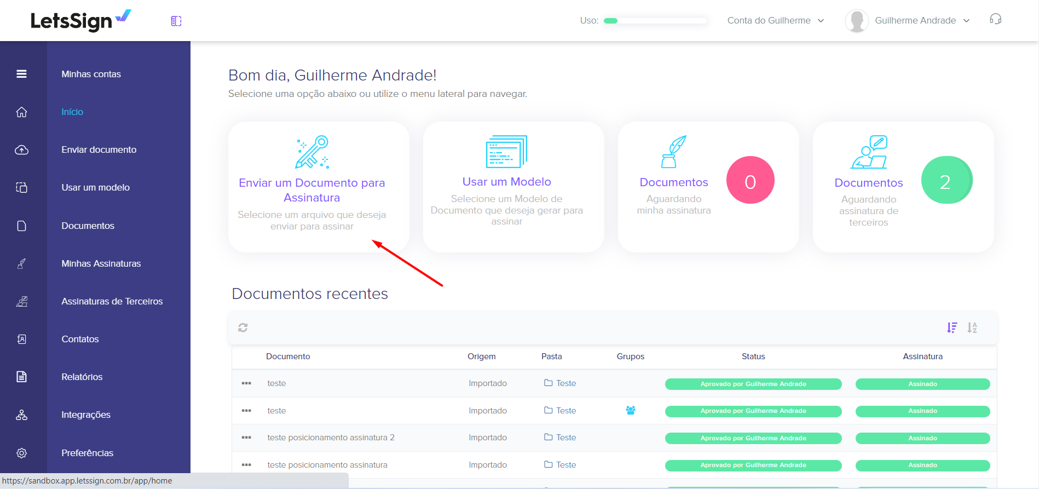Open Integrações menu item
The height and width of the screenshot is (489, 1039).
click(x=86, y=415)
